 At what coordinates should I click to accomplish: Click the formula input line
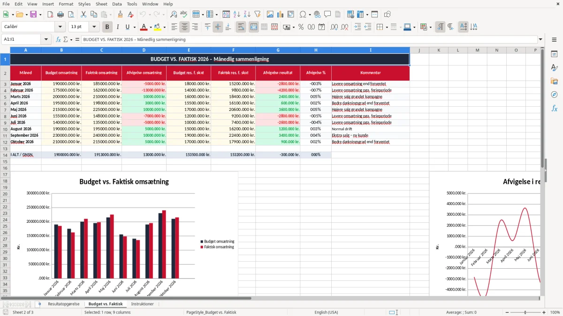(x=309, y=39)
